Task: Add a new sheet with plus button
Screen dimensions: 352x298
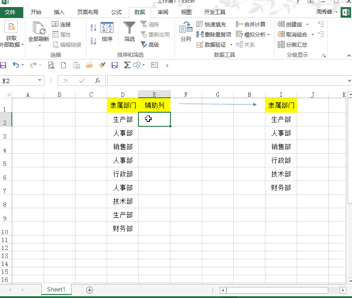Action: tap(90, 290)
